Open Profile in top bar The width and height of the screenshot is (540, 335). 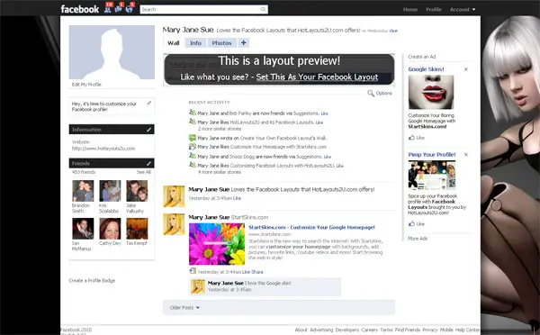point(434,10)
